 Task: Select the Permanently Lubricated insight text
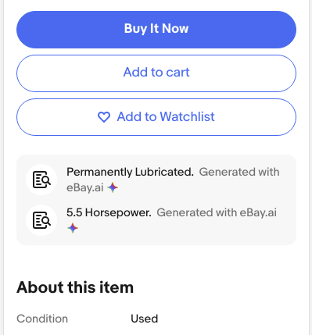pos(130,172)
